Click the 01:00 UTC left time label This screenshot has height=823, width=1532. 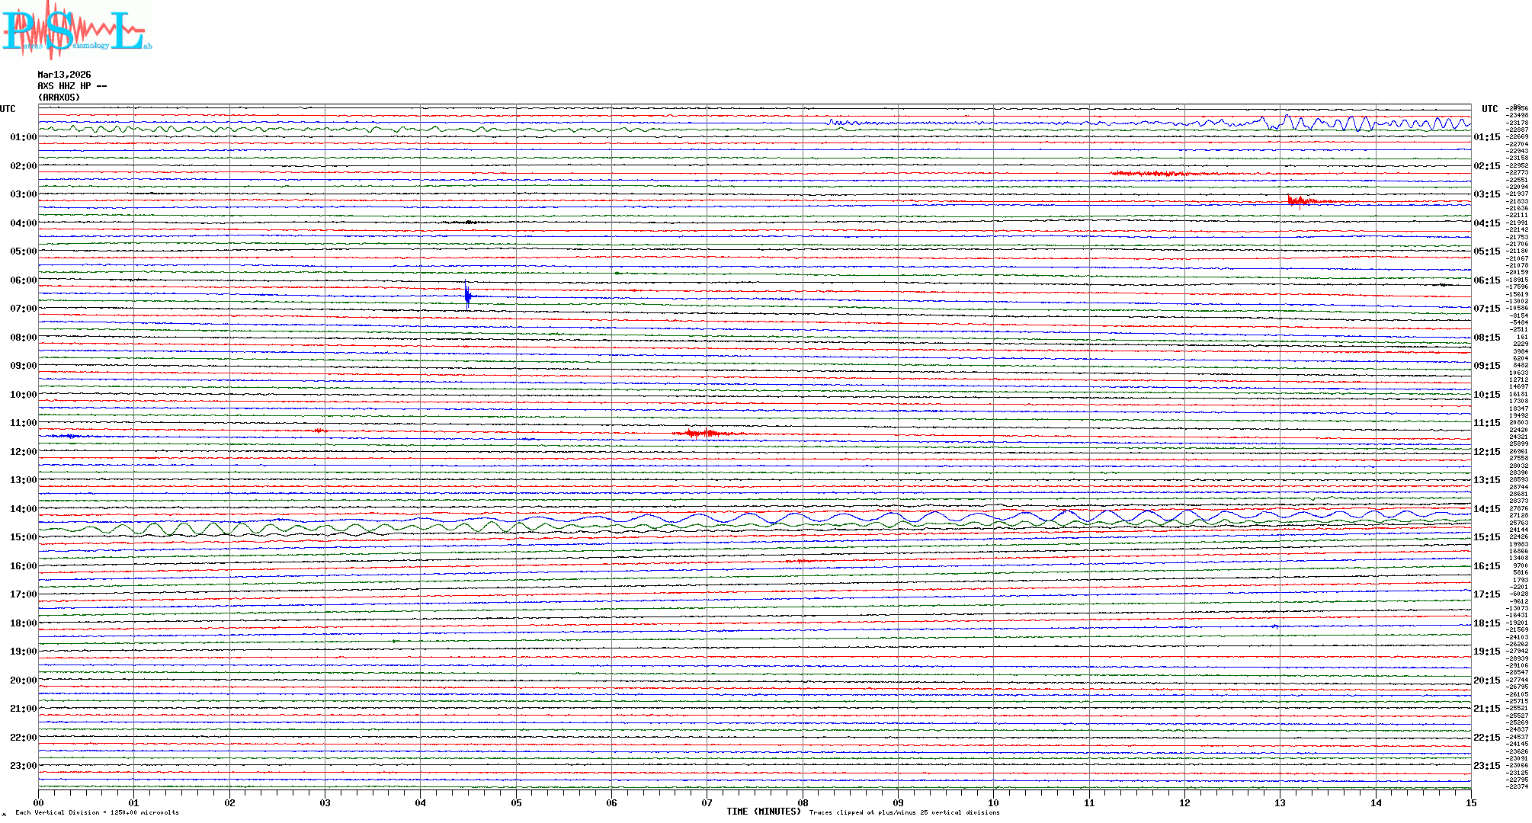(x=23, y=137)
